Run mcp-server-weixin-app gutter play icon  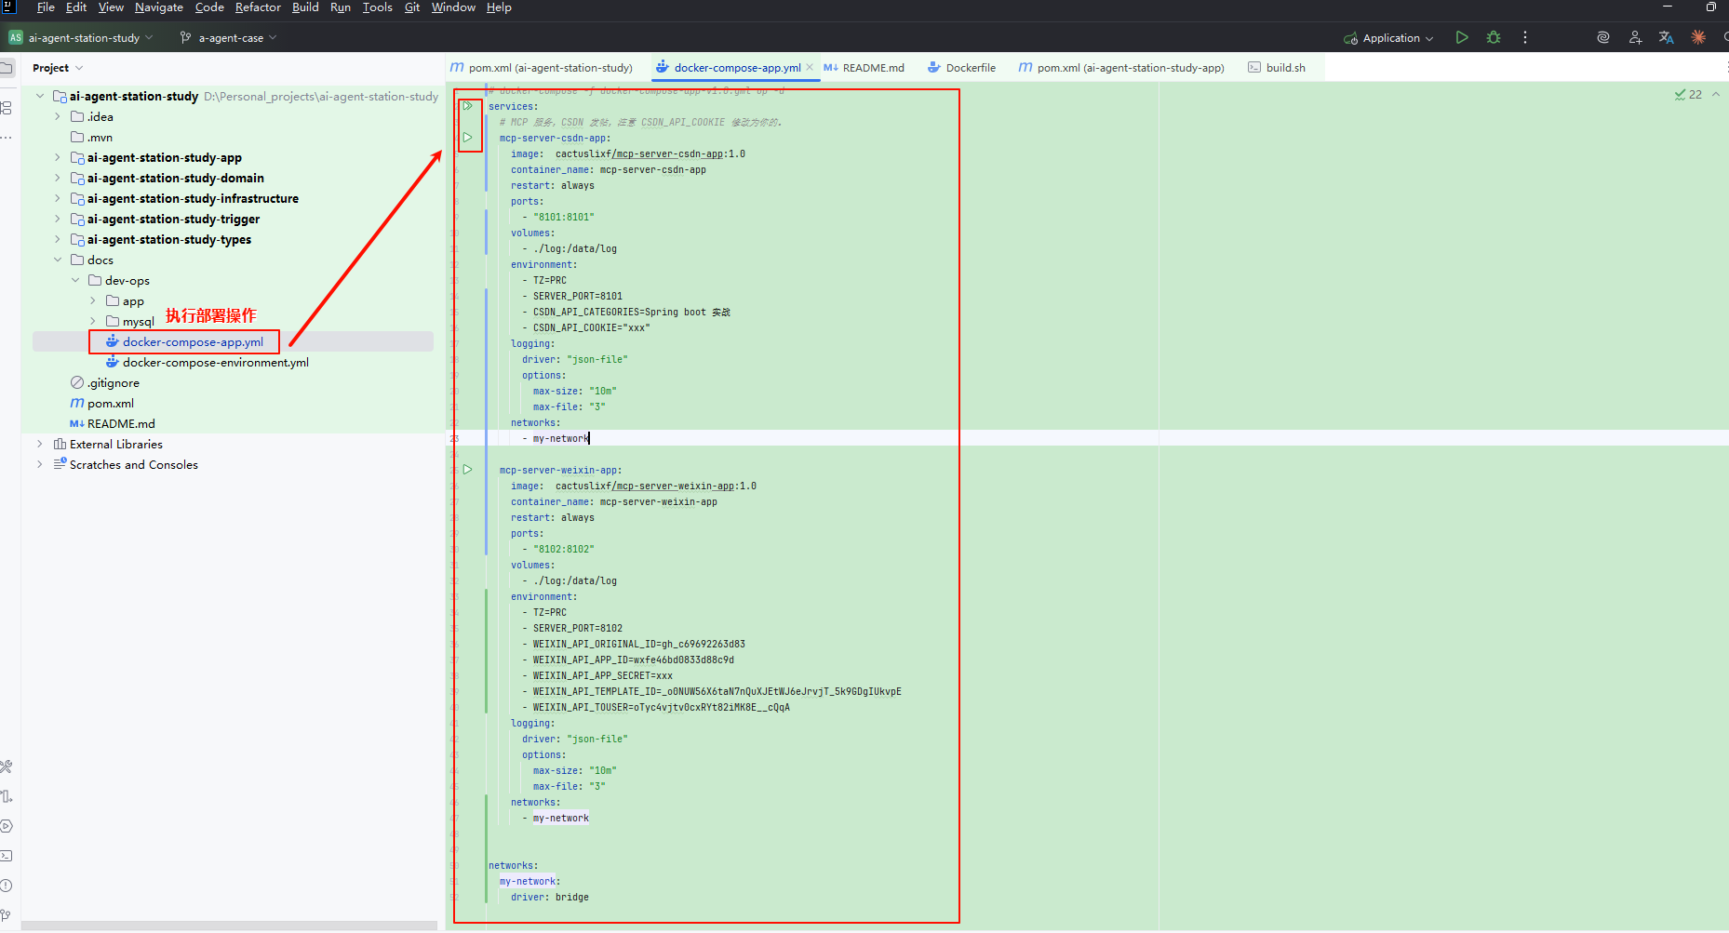pos(468,470)
